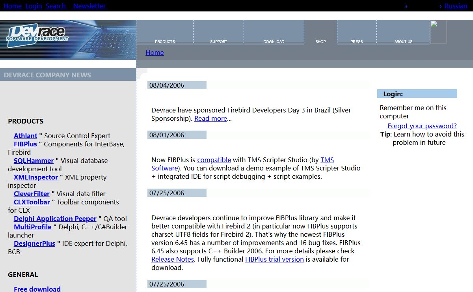Viewport: 473px width, 292px height.
Task: Click the broken image icon beside About Us
Action: click(x=438, y=32)
